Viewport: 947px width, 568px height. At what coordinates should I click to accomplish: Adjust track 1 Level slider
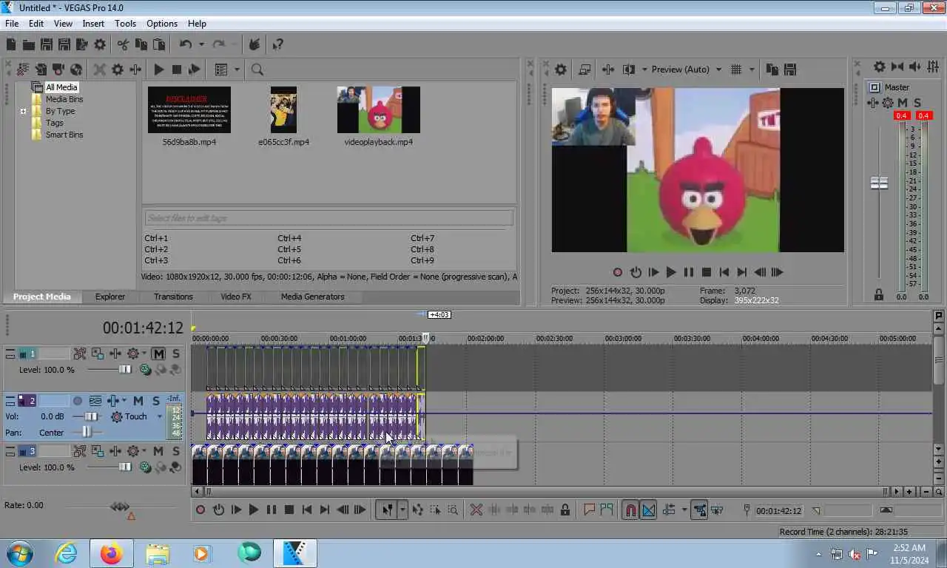tap(124, 370)
